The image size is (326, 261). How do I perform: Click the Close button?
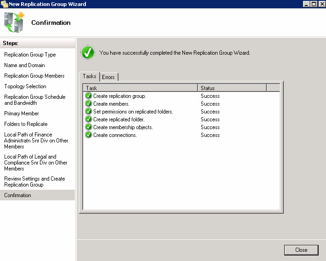coord(301,250)
